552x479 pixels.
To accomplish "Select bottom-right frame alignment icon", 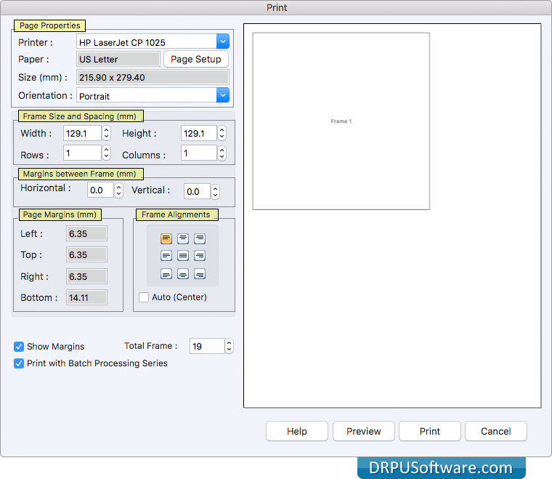I will click(x=200, y=274).
